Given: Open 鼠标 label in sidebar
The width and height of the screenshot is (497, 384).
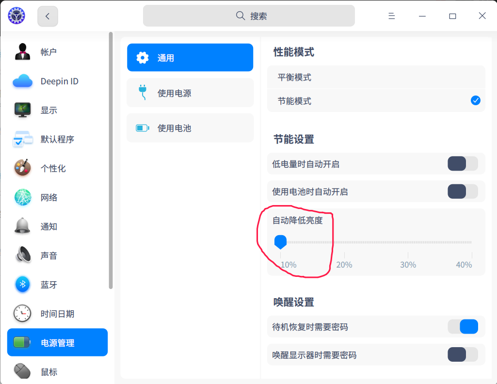Looking at the screenshot, I should coord(49,372).
